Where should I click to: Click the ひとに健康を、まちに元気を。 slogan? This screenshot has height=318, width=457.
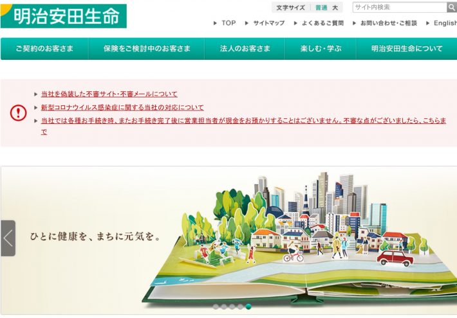click(95, 236)
